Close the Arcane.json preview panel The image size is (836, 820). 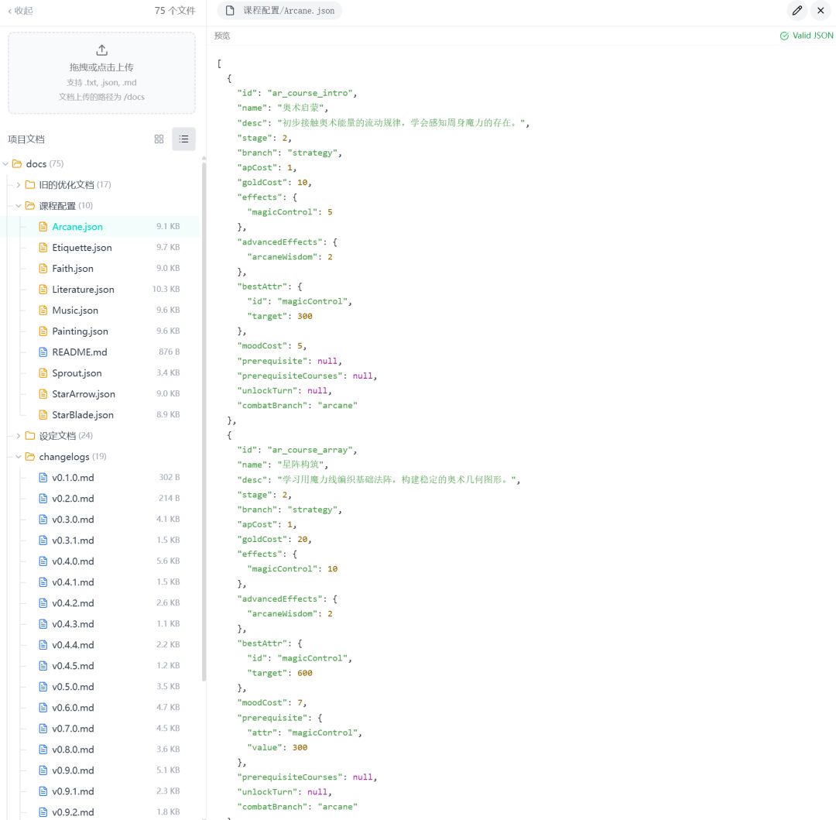tap(821, 11)
